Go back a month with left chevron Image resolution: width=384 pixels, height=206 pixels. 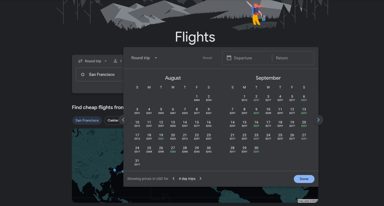(123, 120)
